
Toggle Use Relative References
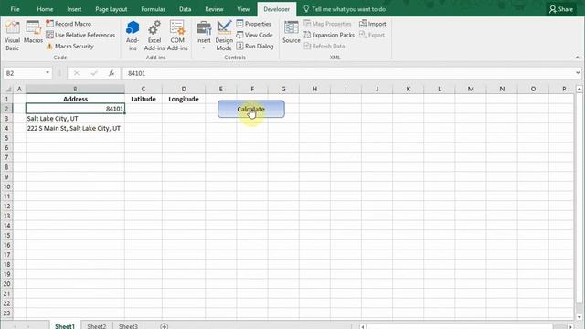tap(80, 35)
